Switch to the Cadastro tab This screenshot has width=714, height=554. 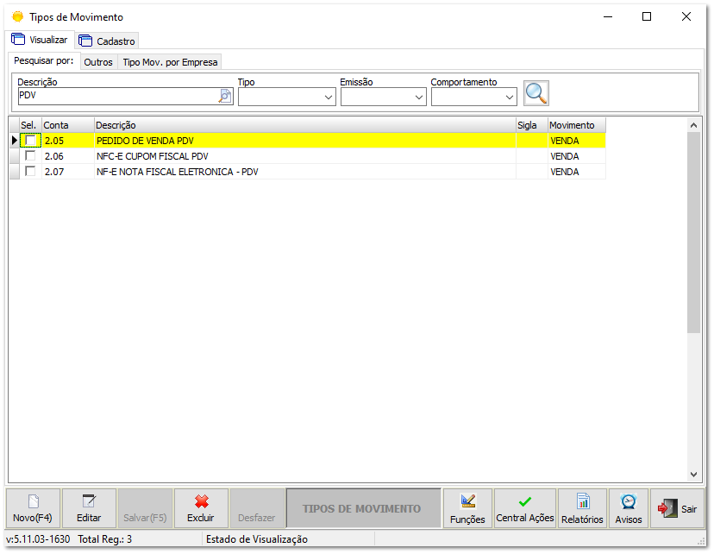(107, 40)
